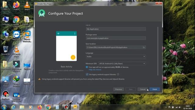Uncheck Use legacy android.support libraries
Screen dimensions: 195x110
click(x=87, y=75)
